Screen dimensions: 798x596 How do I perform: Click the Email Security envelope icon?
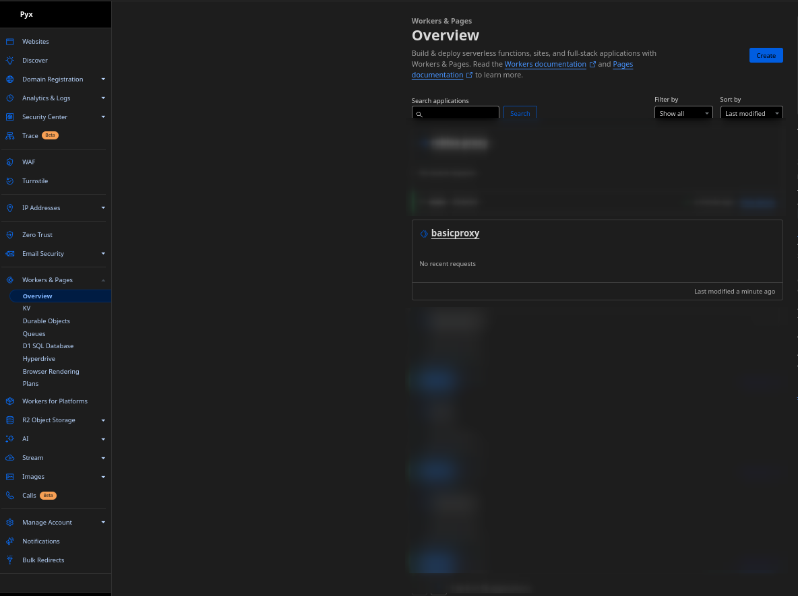coord(9,254)
